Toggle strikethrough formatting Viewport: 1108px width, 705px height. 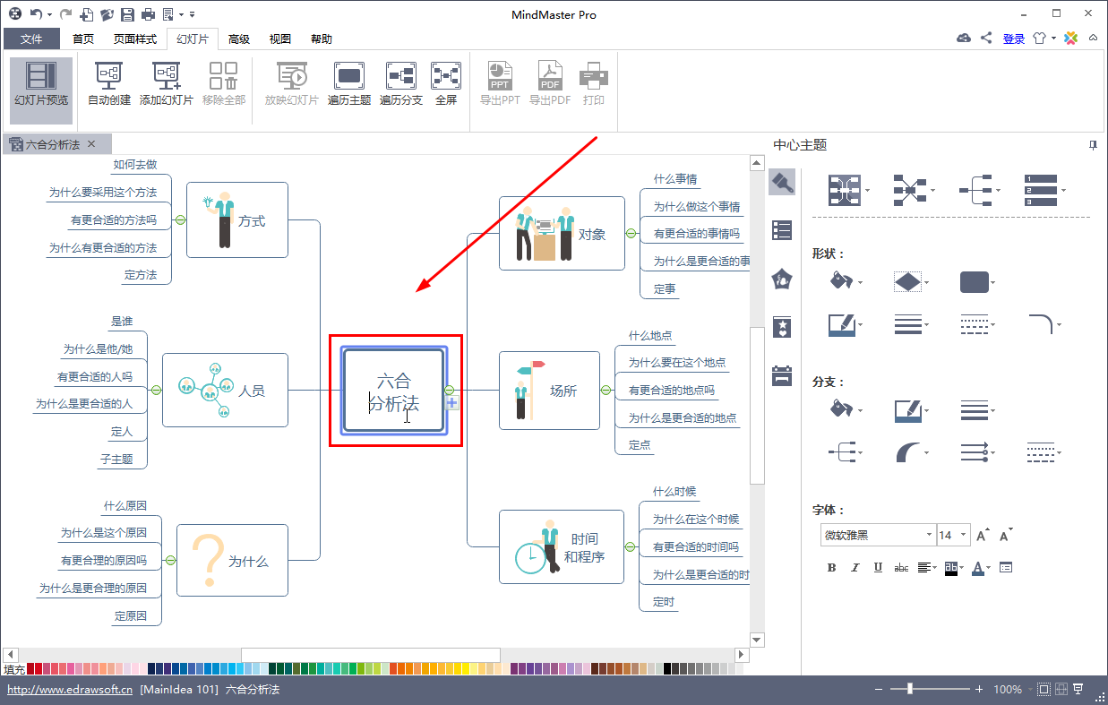click(901, 567)
